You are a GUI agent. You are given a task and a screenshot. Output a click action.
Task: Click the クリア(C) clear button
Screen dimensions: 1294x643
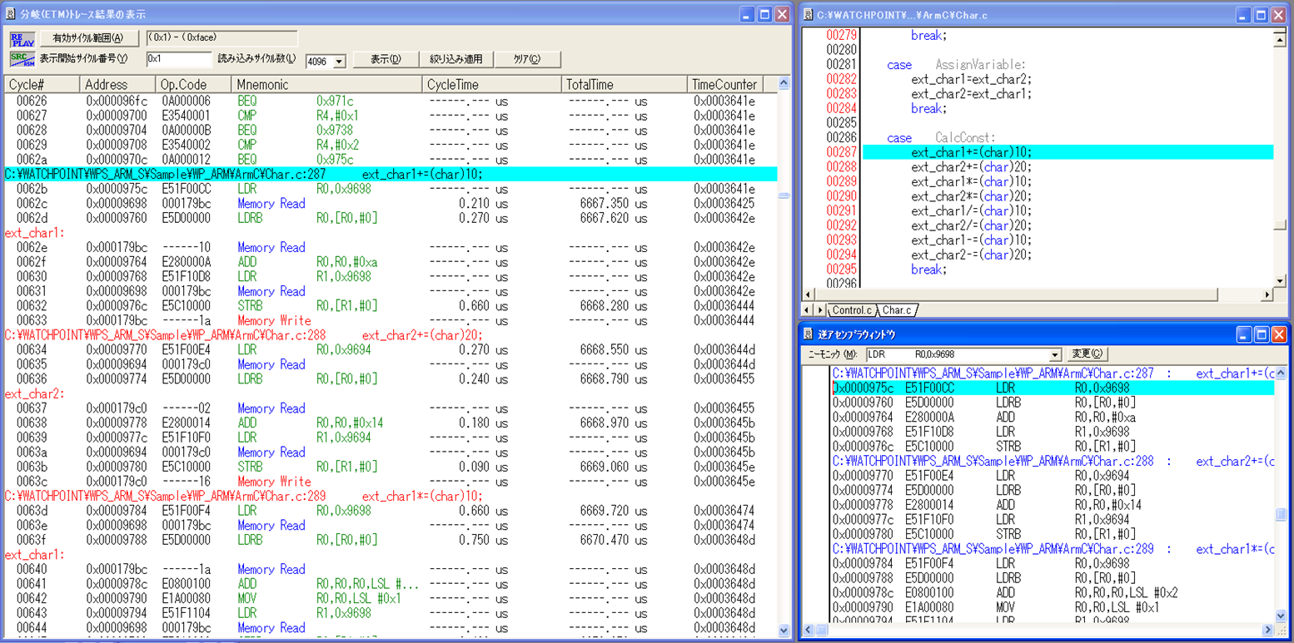click(x=526, y=59)
